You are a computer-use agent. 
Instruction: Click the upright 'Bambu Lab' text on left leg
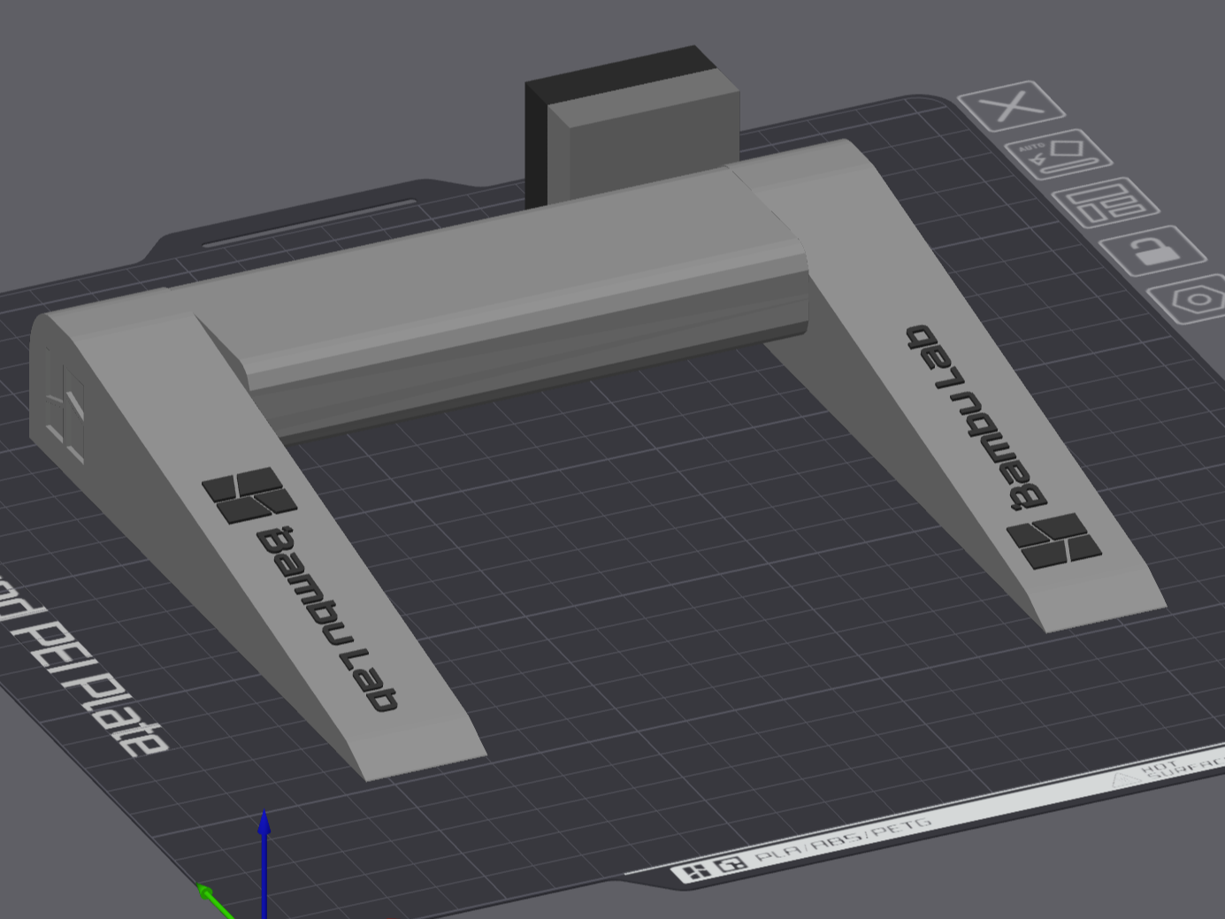pyautogui.click(x=326, y=617)
